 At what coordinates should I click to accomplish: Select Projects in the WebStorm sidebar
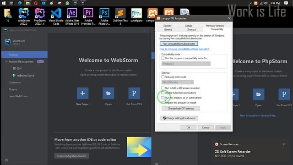[24, 55]
